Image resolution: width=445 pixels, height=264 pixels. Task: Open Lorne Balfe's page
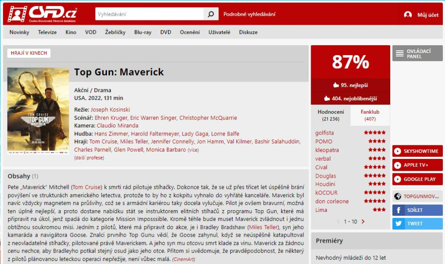point(225,134)
